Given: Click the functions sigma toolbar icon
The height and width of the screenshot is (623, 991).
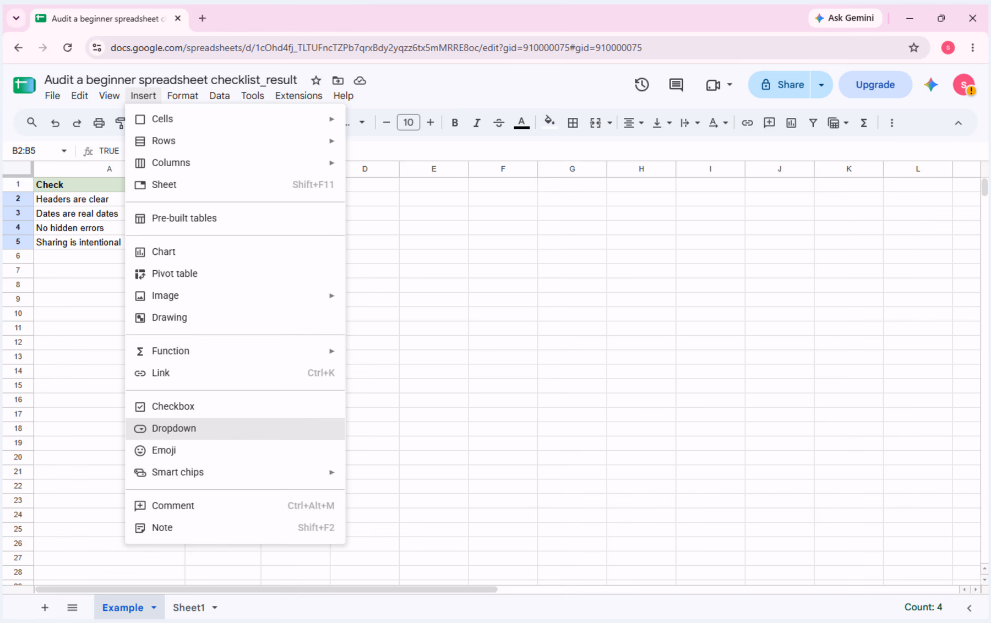Looking at the screenshot, I should [864, 123].
